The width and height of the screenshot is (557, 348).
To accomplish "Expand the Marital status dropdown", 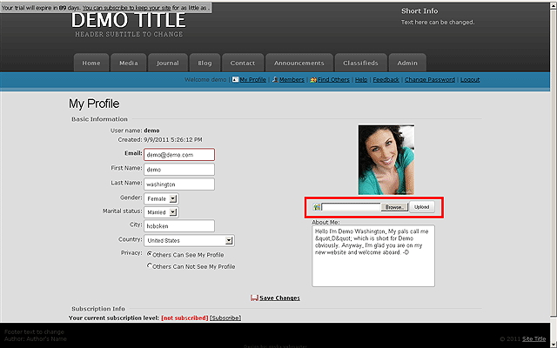I will click(x=172, y=211).
